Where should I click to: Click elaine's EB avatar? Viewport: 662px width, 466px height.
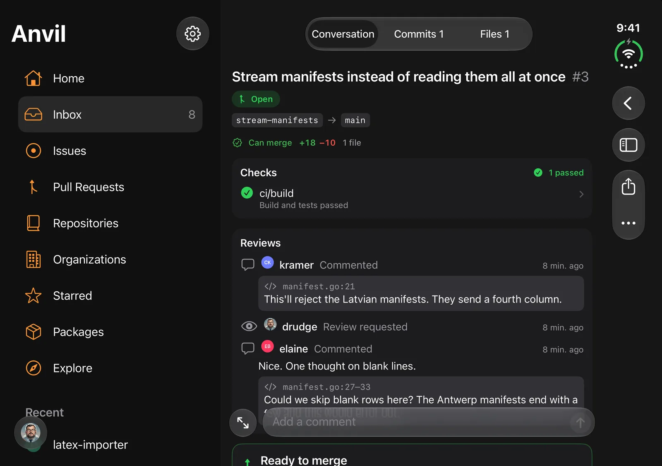267,346
